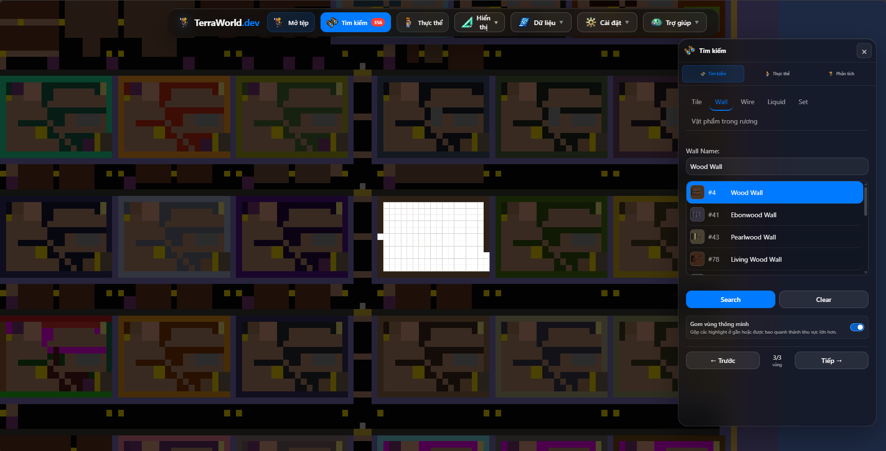Close the Tìm kiếm panel
886x451 pixels.
pos(864,52)
